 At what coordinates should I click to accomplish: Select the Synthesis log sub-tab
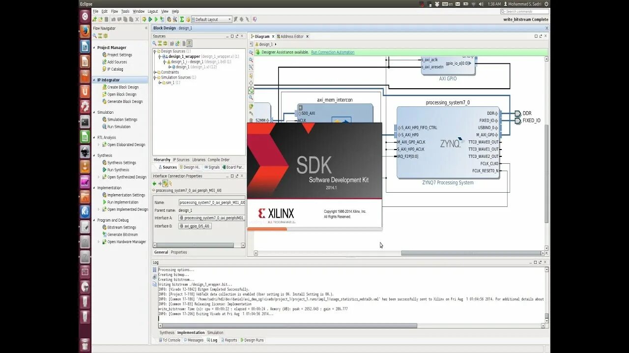[x=167, y=333]
